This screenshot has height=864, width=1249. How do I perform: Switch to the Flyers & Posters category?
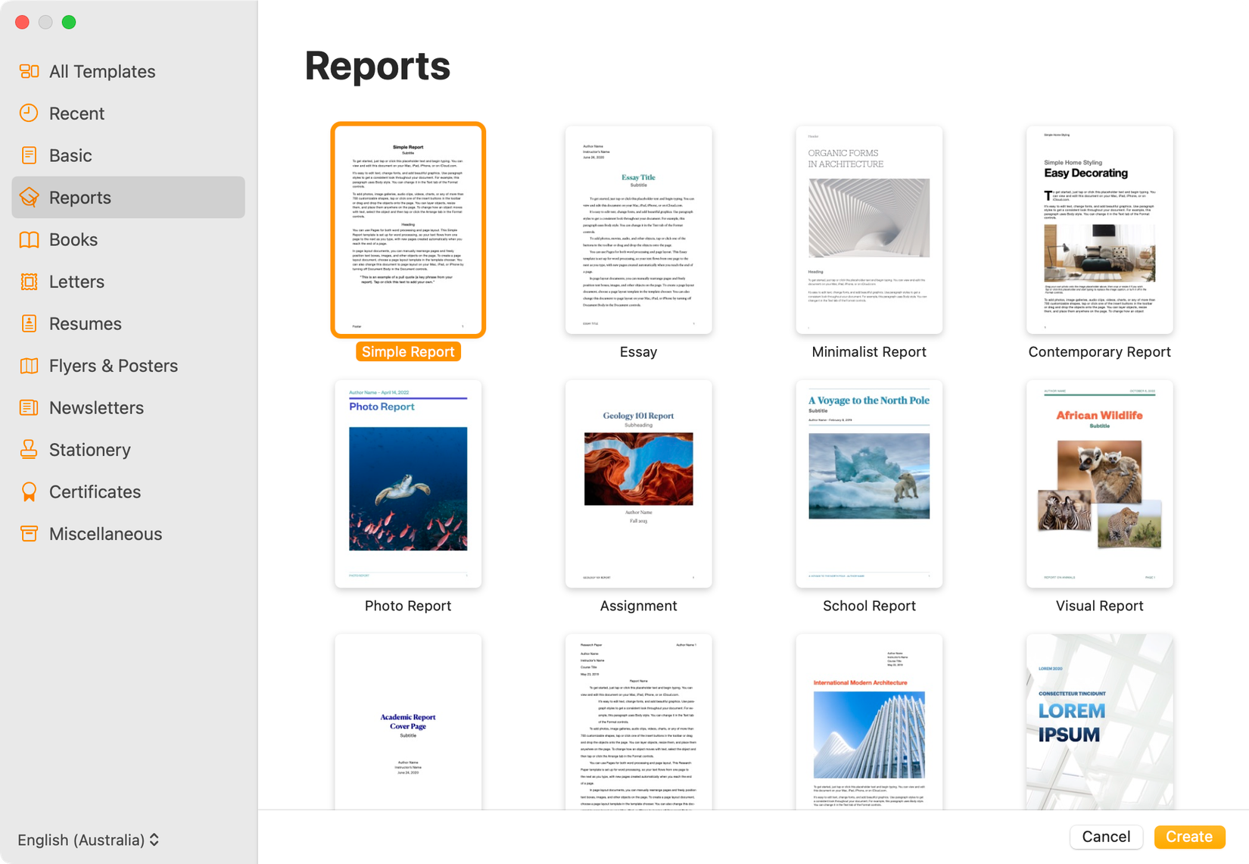pos(114,365)
